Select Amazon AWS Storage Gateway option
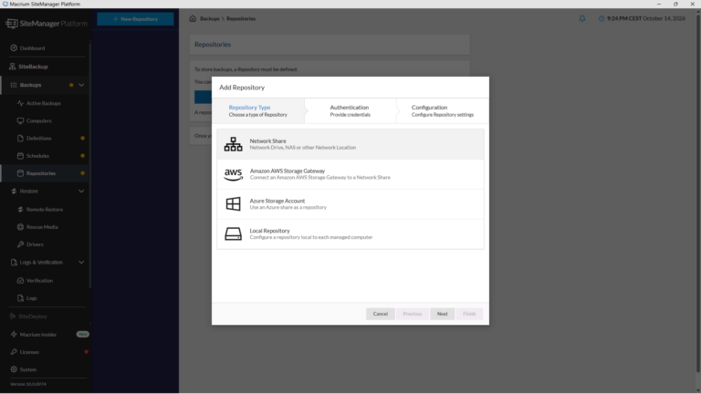 click(350, 174)
